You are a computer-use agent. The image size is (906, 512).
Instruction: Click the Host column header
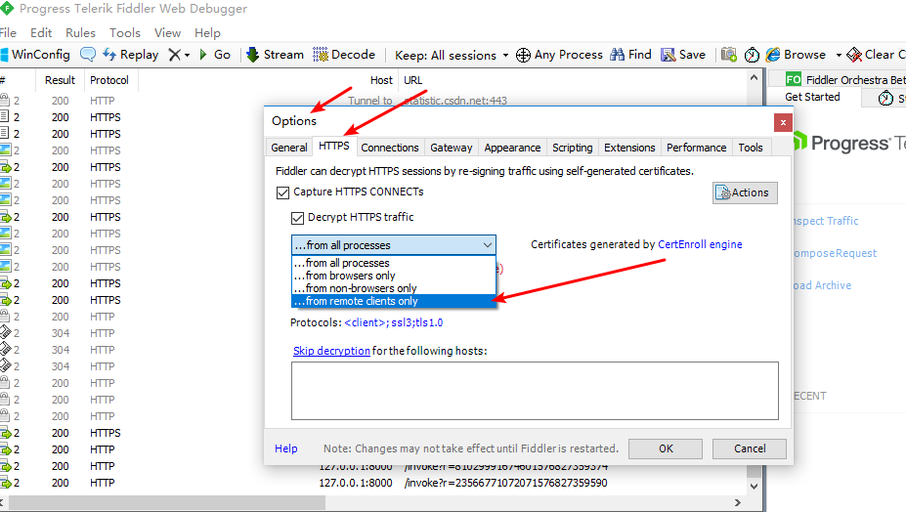click(x=381, y=80)
